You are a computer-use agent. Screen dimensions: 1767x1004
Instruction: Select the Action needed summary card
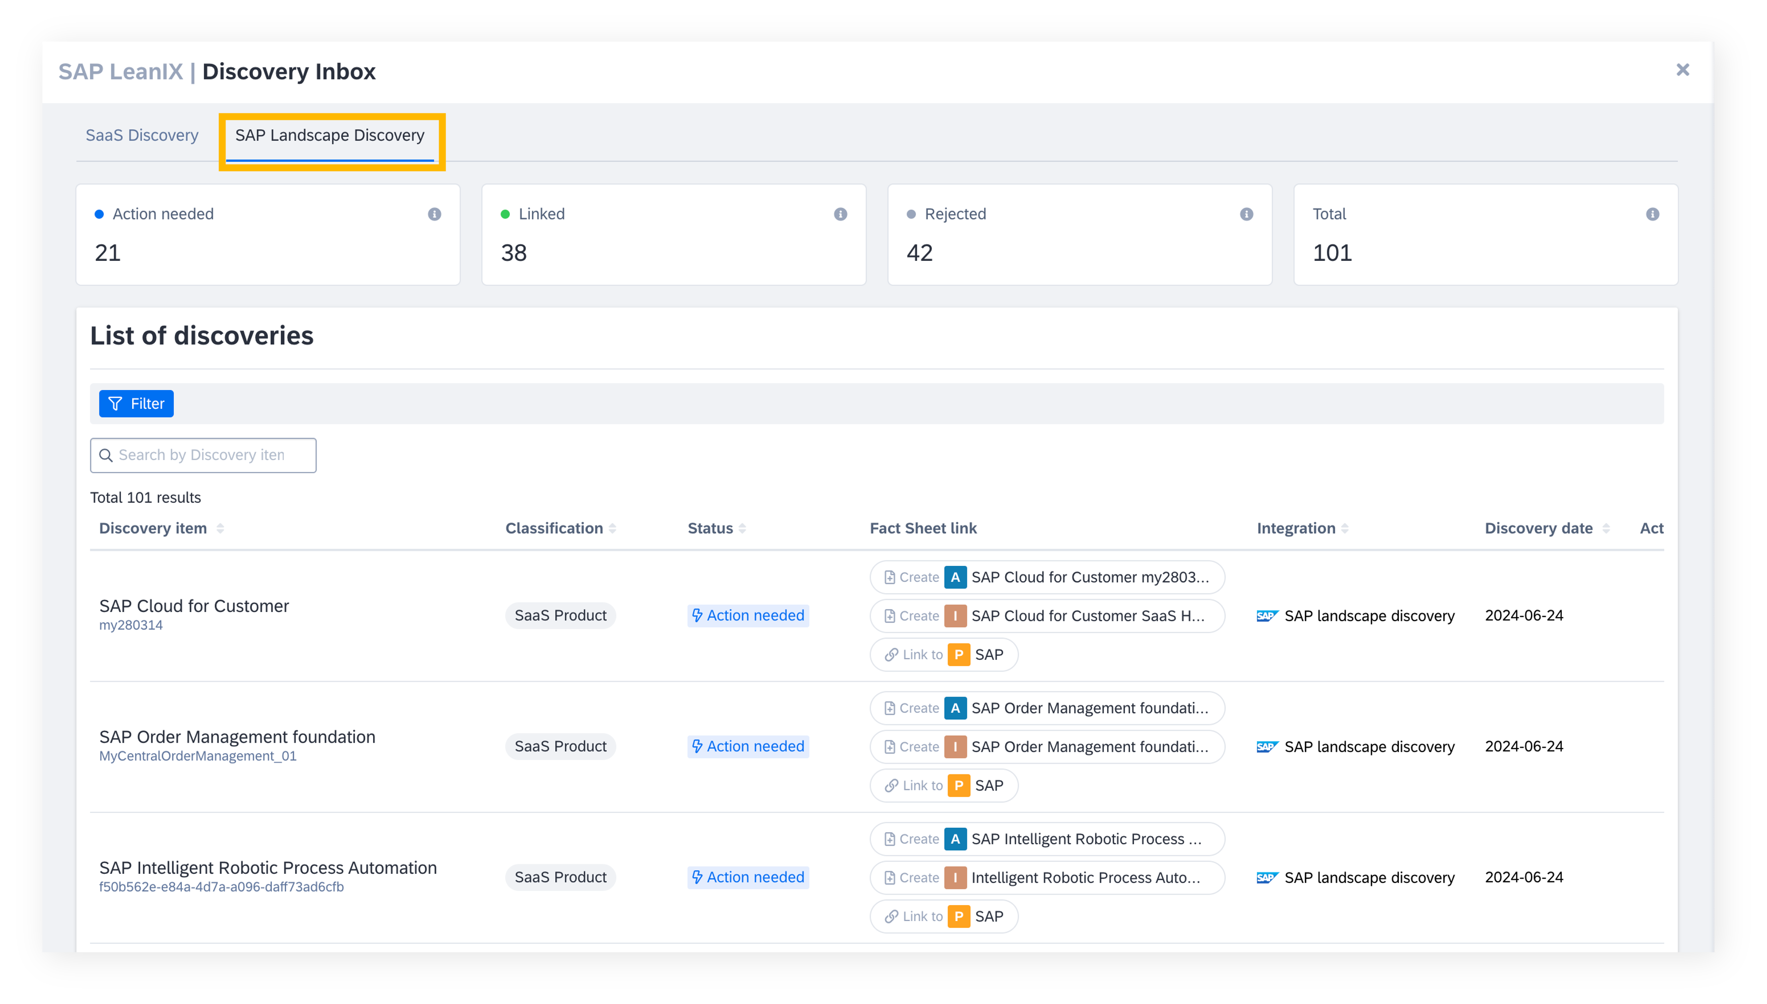click(268, 234)
